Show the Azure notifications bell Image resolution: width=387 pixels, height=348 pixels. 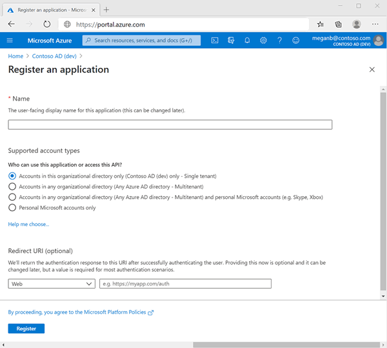click(247, 40)
